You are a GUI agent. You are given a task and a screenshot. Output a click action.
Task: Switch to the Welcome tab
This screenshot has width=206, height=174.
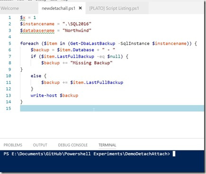coord(9,8)
